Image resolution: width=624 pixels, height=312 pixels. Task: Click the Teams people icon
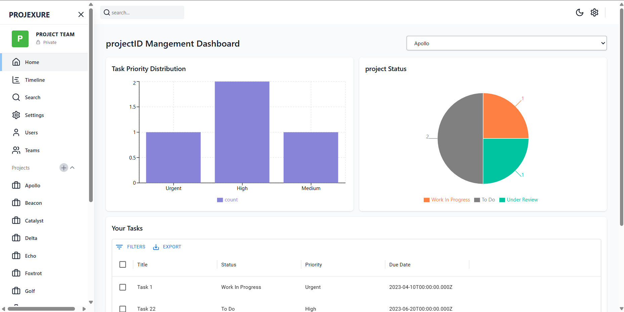pos(16,150)
